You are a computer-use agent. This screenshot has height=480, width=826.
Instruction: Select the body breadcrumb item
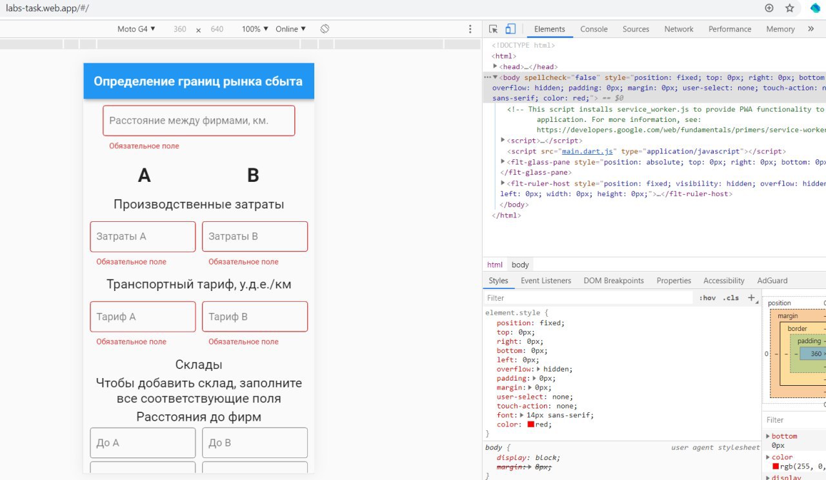(x=520, y=265)
